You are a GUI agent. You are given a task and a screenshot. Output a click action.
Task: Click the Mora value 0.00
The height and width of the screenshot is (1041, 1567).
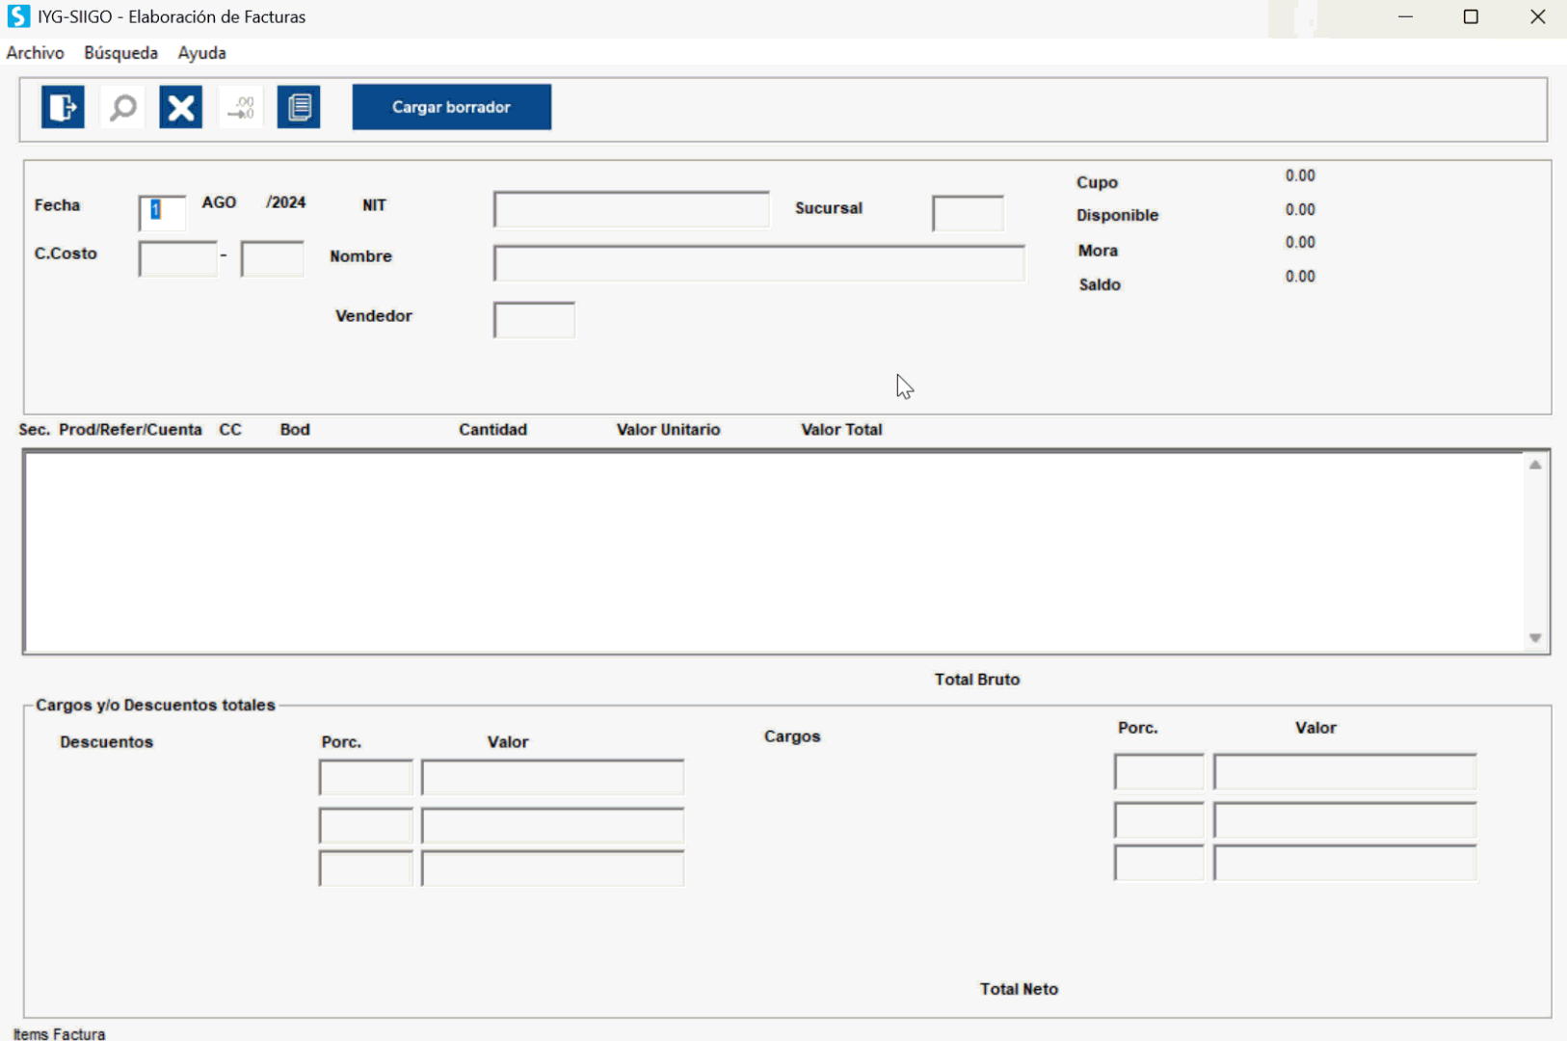[1300, 242]
